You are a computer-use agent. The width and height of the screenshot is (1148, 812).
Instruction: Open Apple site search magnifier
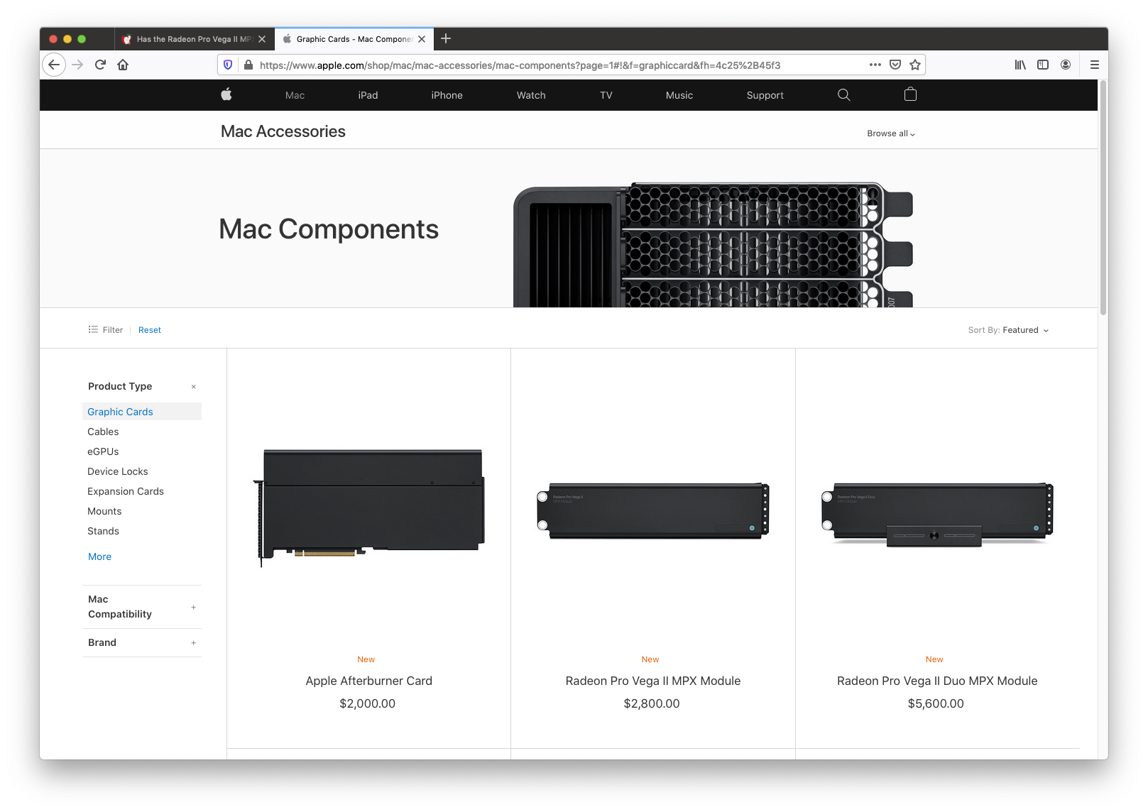(844, 94)
